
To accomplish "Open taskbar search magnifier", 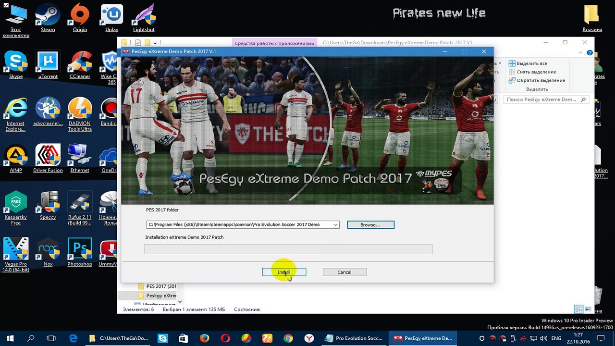I will point(31,338).
